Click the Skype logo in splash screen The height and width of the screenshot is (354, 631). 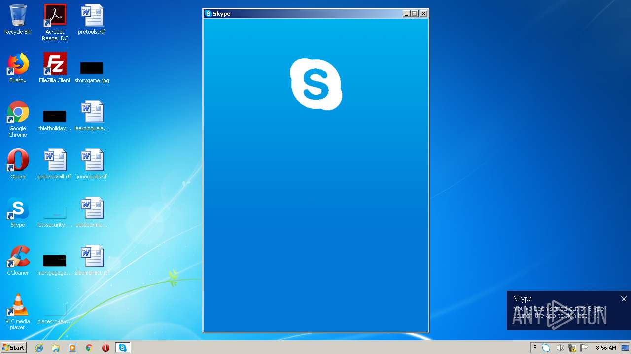coord(316,84)
